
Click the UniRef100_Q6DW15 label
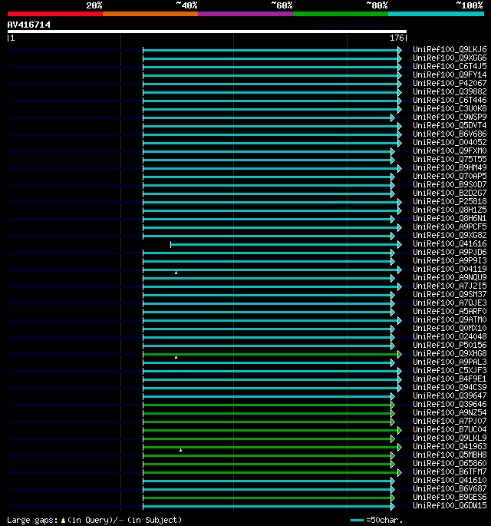(450, 505)
